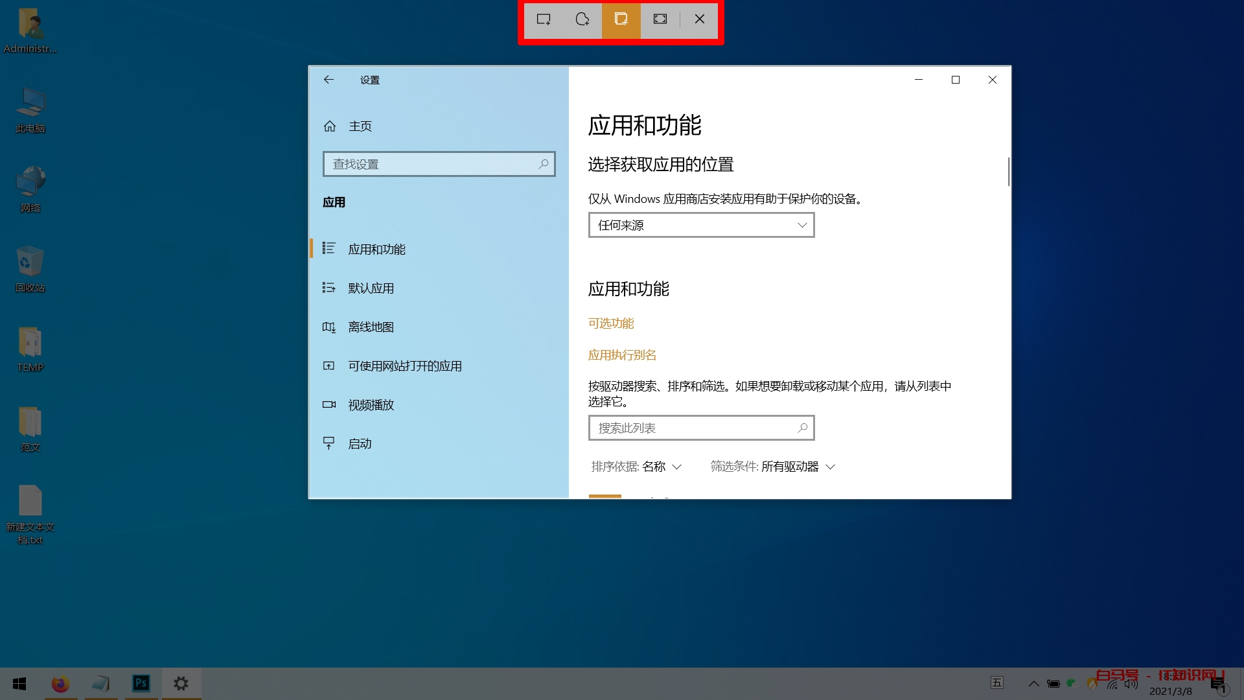Open the notification center icon

tap(1217, 683)
